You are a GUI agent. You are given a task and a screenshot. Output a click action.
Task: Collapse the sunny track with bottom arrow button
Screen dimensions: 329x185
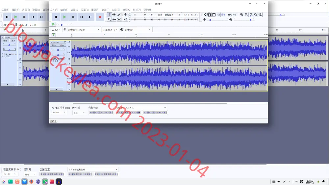point(57,89)
